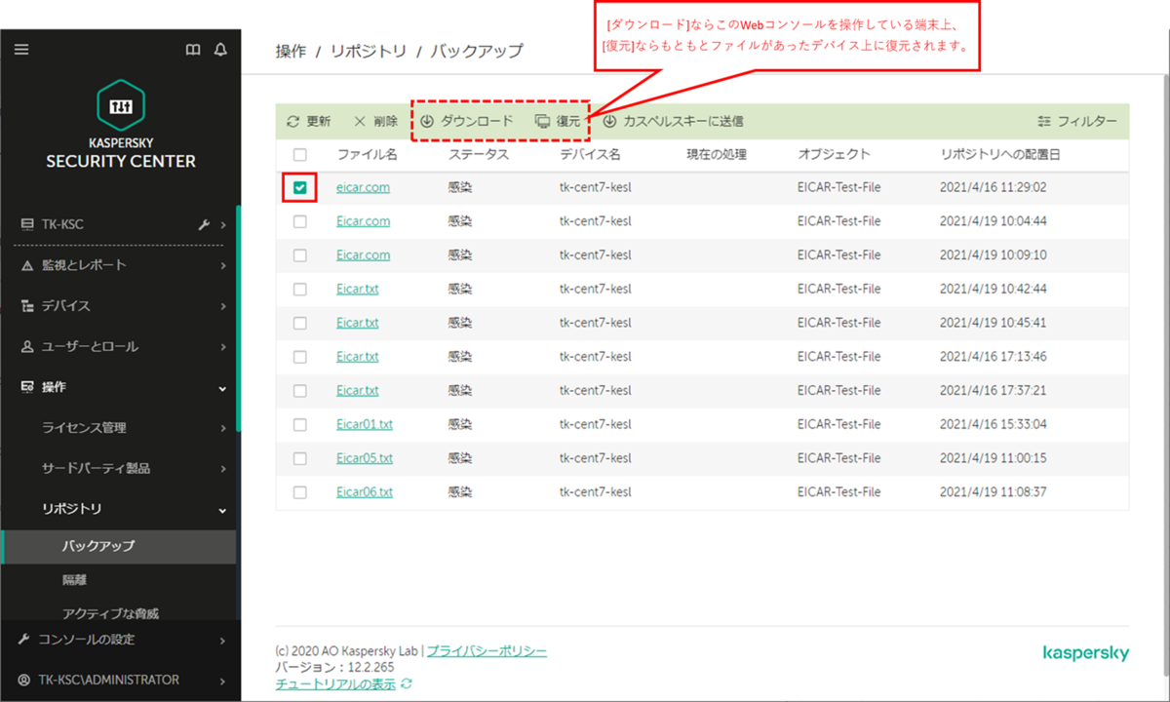Click the Kaspersky logo in the footer

point(1085,653)
